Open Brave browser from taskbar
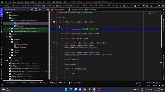This screenshot has height=92, width=165. pos(89,89)
